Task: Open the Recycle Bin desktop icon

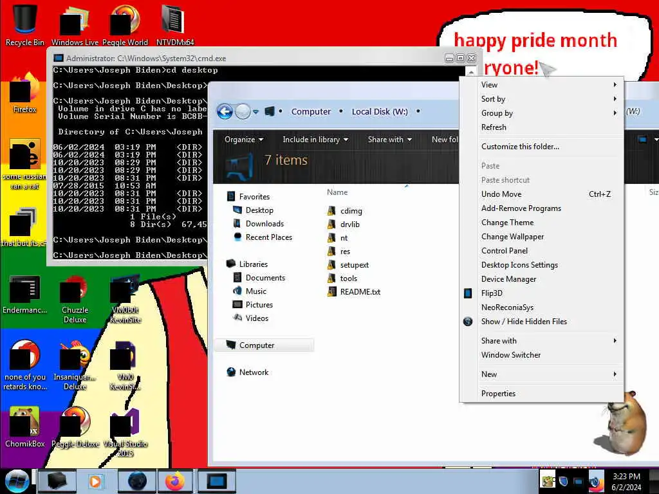Action: tap(25, 24)
